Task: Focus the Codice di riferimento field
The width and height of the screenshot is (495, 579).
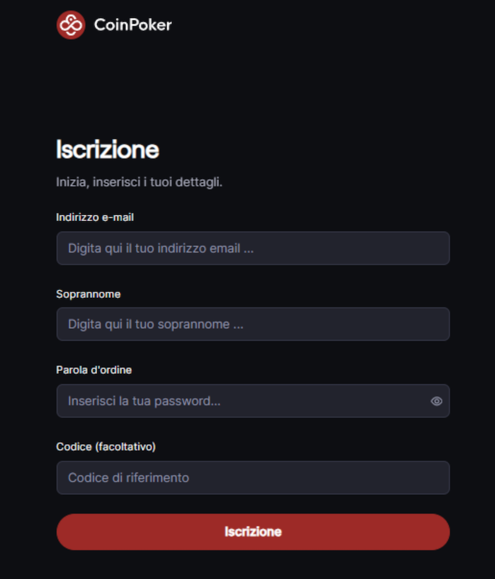Action: click(252, 477)
